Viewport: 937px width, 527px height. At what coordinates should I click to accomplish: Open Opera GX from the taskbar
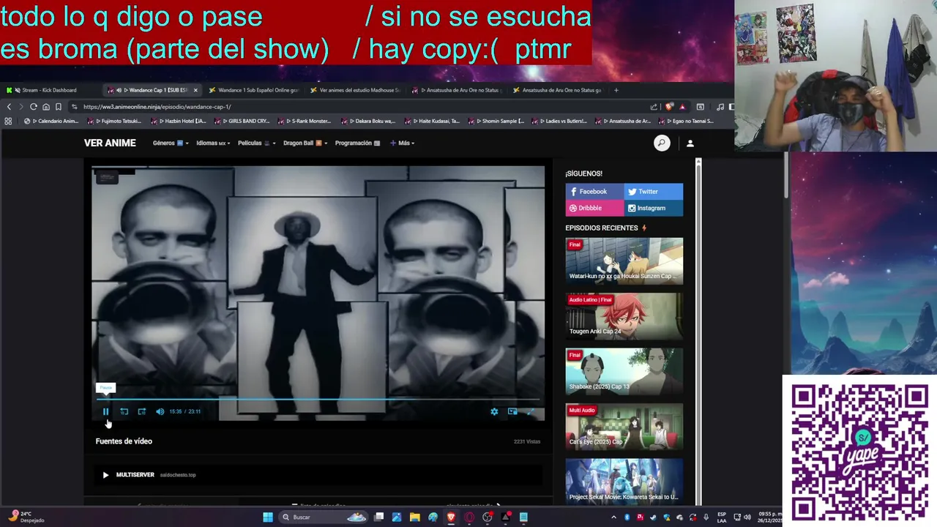point(469,517)
